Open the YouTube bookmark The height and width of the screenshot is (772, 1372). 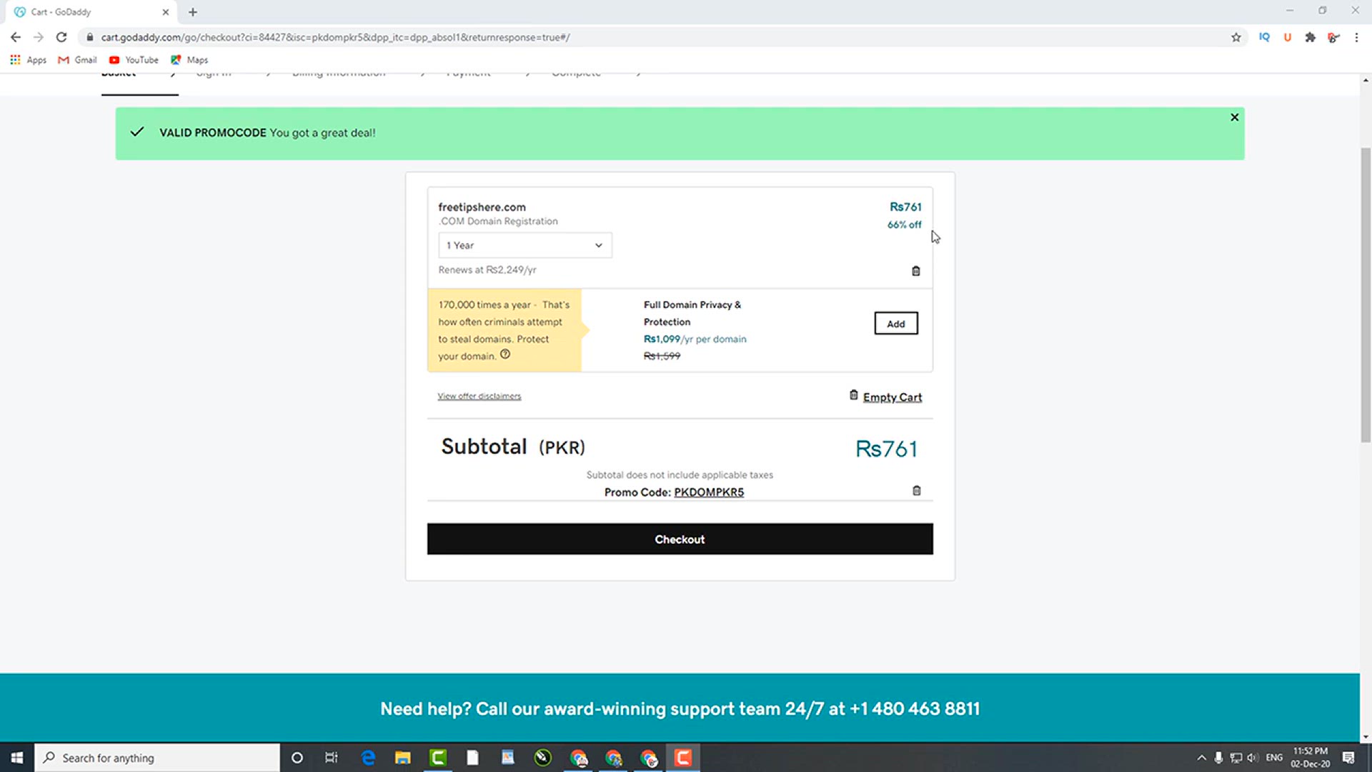pos(134,60)
